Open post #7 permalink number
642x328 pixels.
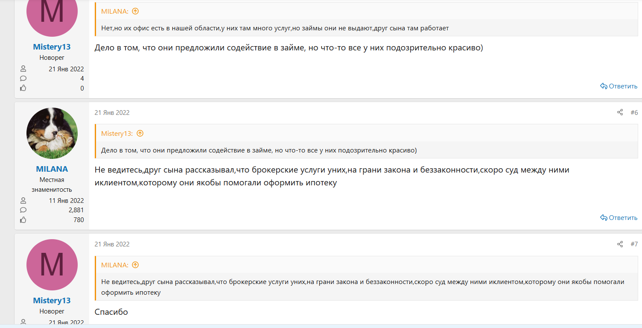coord(634,244)
